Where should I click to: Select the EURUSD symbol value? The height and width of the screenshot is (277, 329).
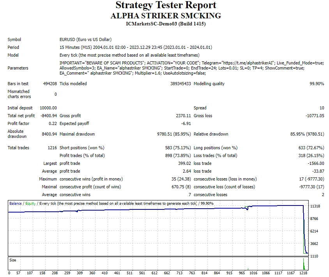tap(85, 39)
